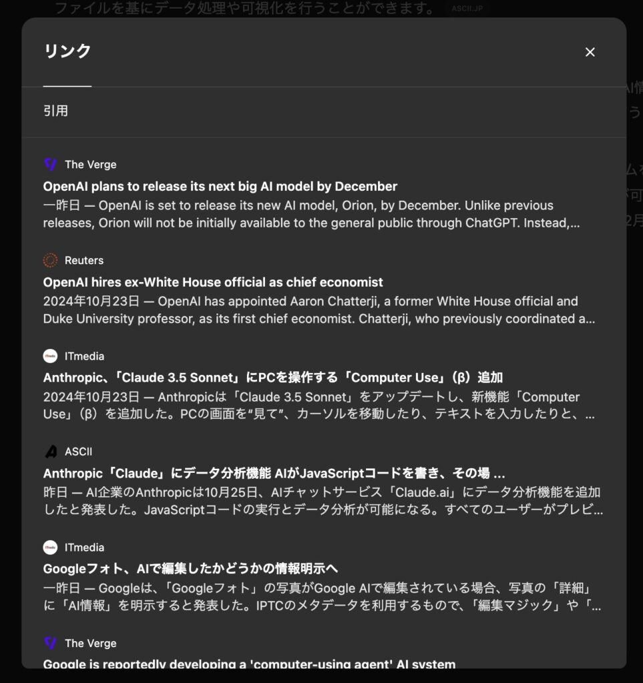Open Anthropic「Claude」にデータ分析機能 article link

[274, 474]
